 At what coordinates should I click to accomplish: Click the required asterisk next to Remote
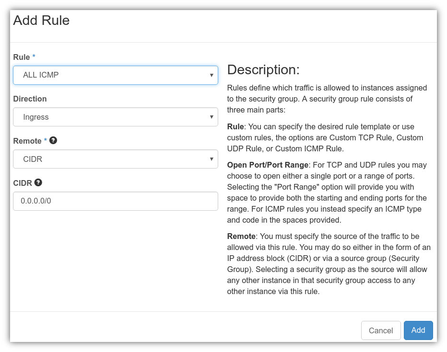[x=46, y=141]
